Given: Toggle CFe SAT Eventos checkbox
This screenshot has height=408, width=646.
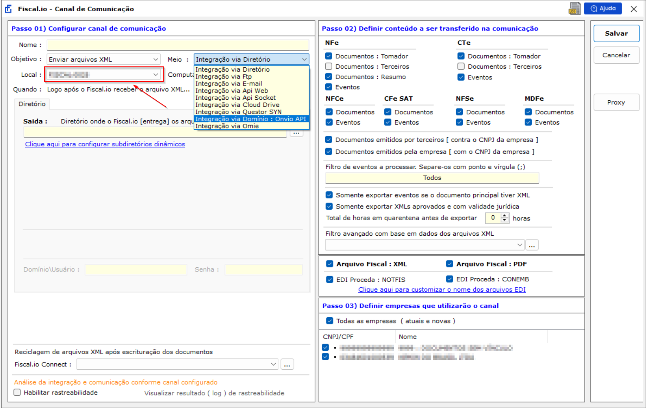Looking at the screenshot, I should pyautogui.click(x=388, y=122).
